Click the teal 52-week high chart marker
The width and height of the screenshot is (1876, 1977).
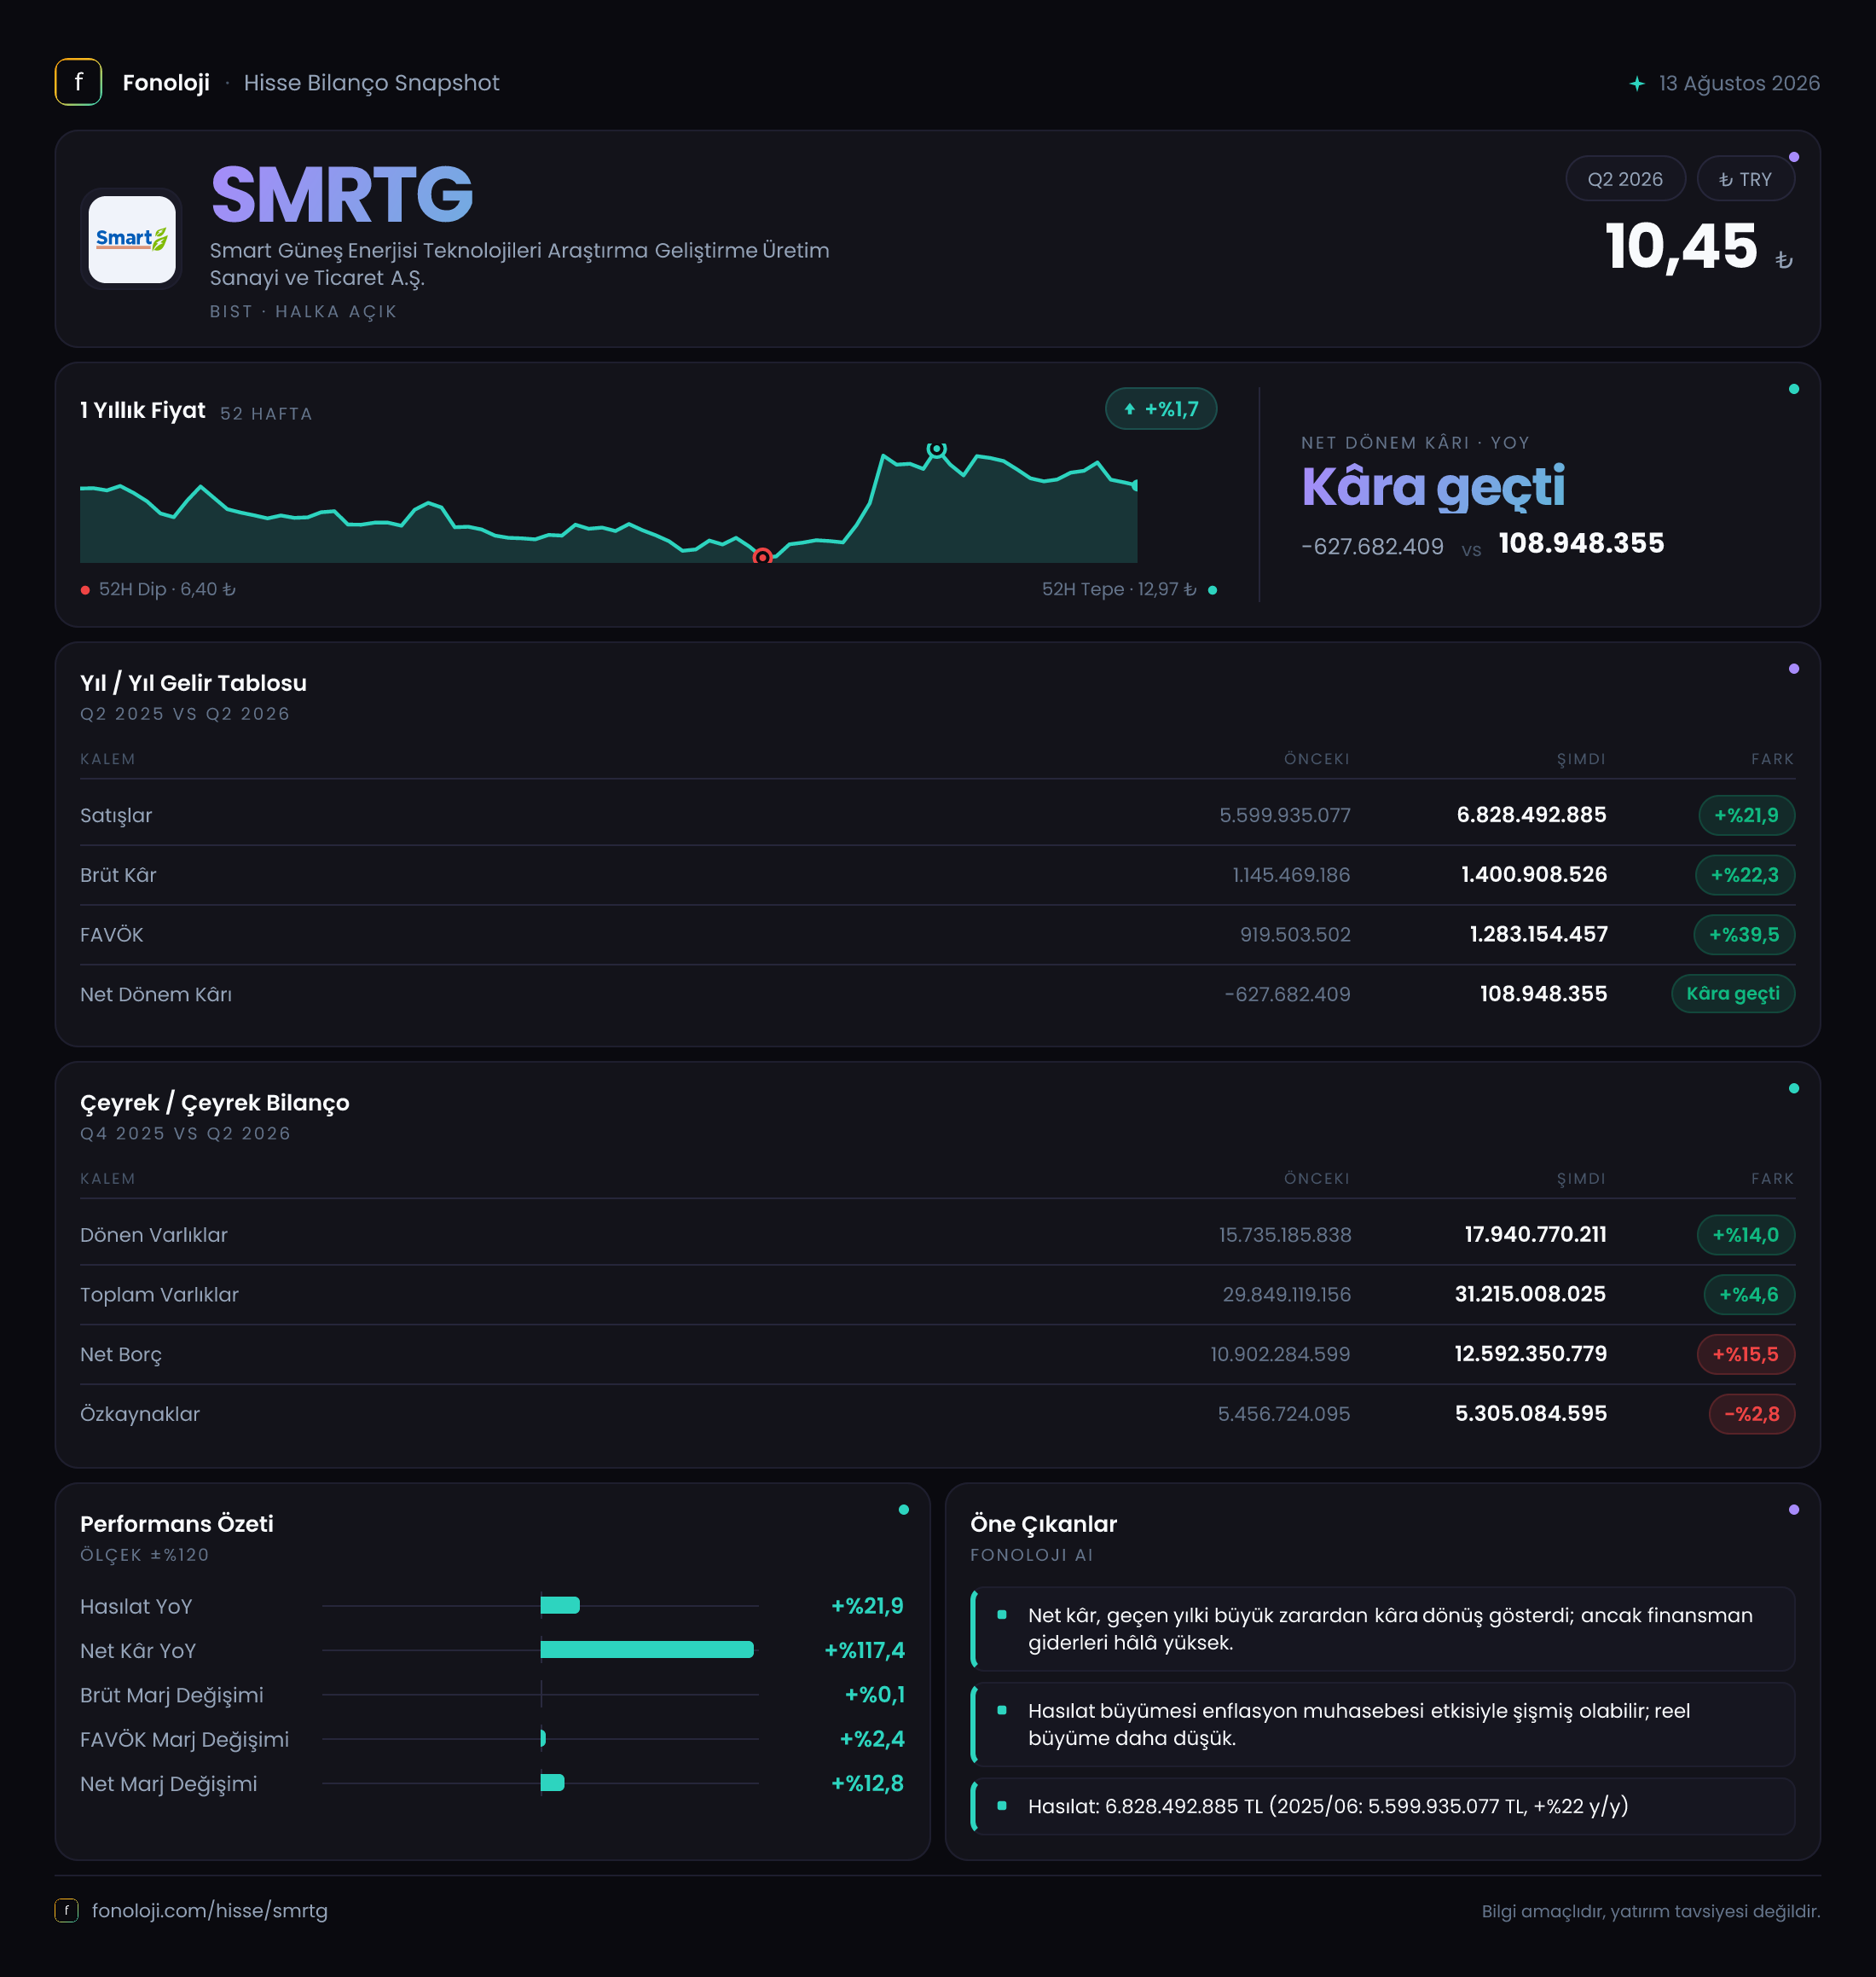(x=936, y=450)
